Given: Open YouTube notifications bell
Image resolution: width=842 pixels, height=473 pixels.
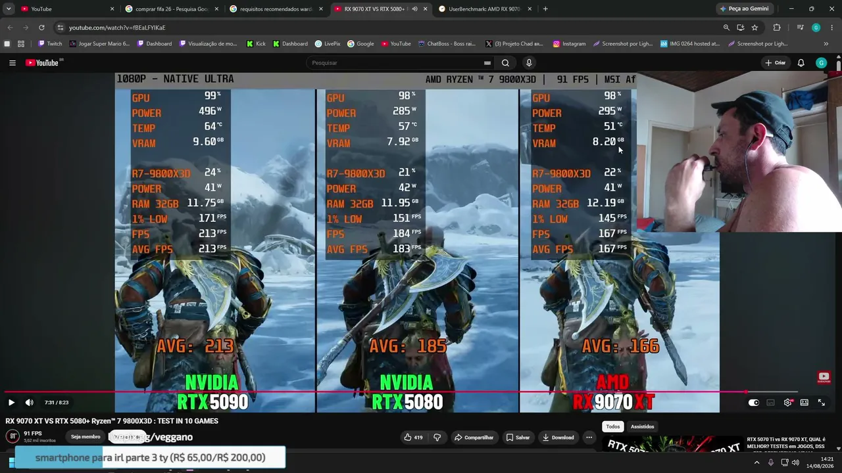Looking at the screenshot, I should [x=801, y=63].
